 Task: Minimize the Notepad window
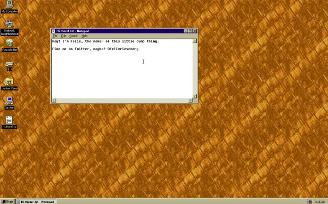point(185,31)
